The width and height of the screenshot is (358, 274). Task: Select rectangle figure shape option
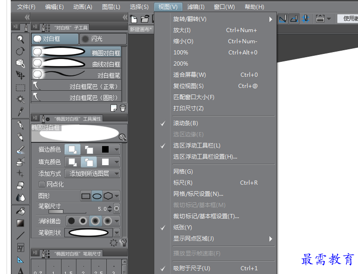pos(86,196)
